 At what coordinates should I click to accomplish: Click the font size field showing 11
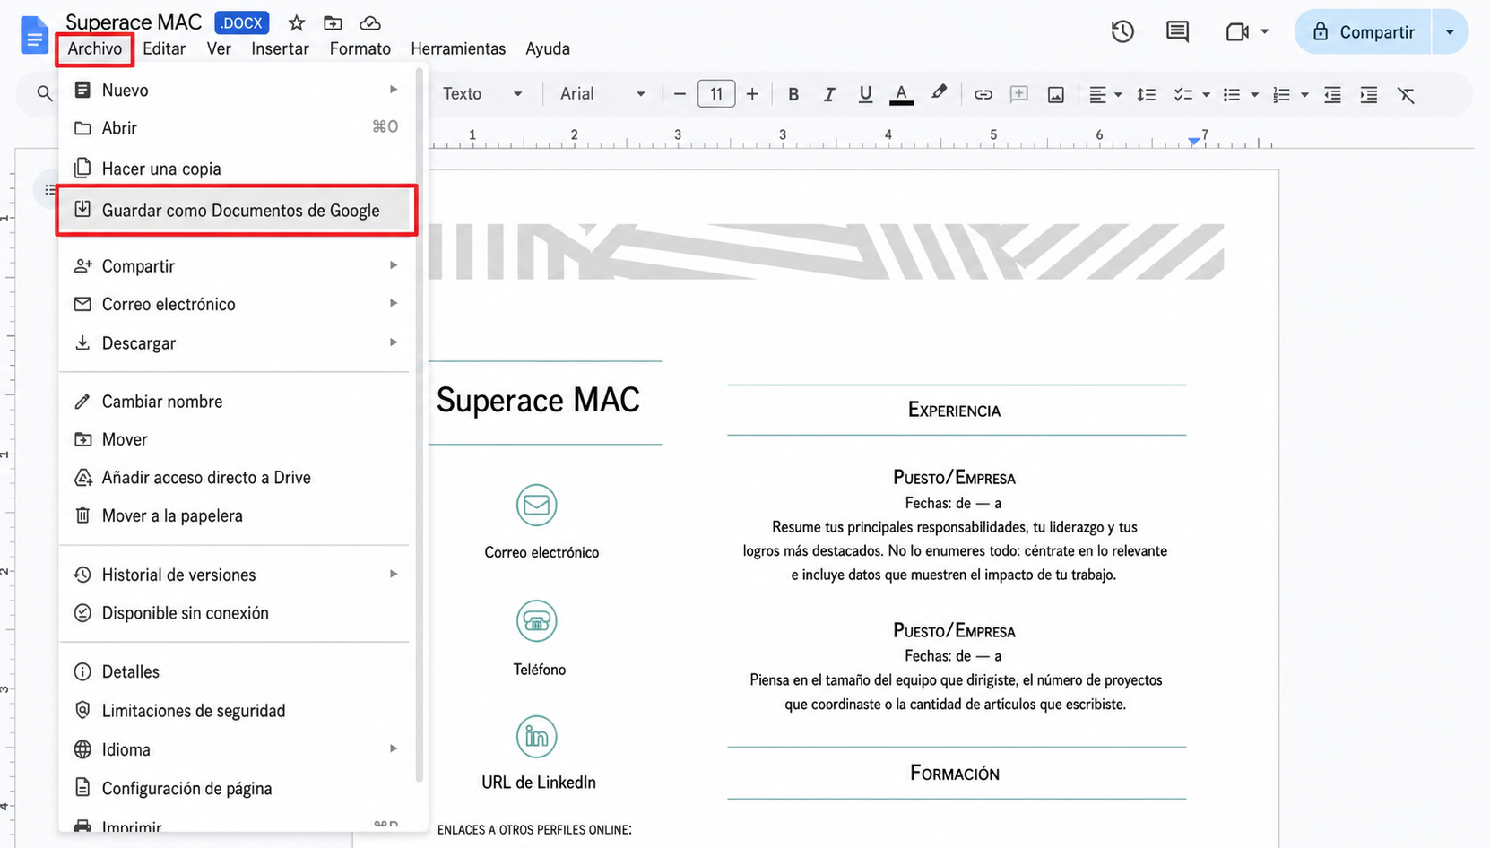[716, 94]
